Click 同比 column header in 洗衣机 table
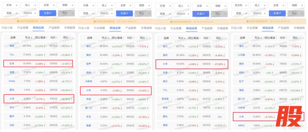This screenshot has width=308, height=132. (x=296, y=38)
